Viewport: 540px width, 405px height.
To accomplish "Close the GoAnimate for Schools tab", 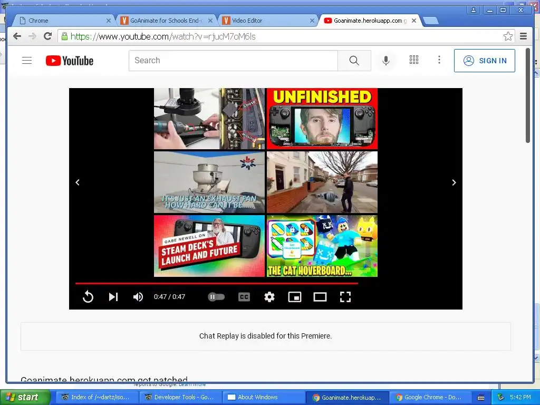I will (x=210, y=21).
